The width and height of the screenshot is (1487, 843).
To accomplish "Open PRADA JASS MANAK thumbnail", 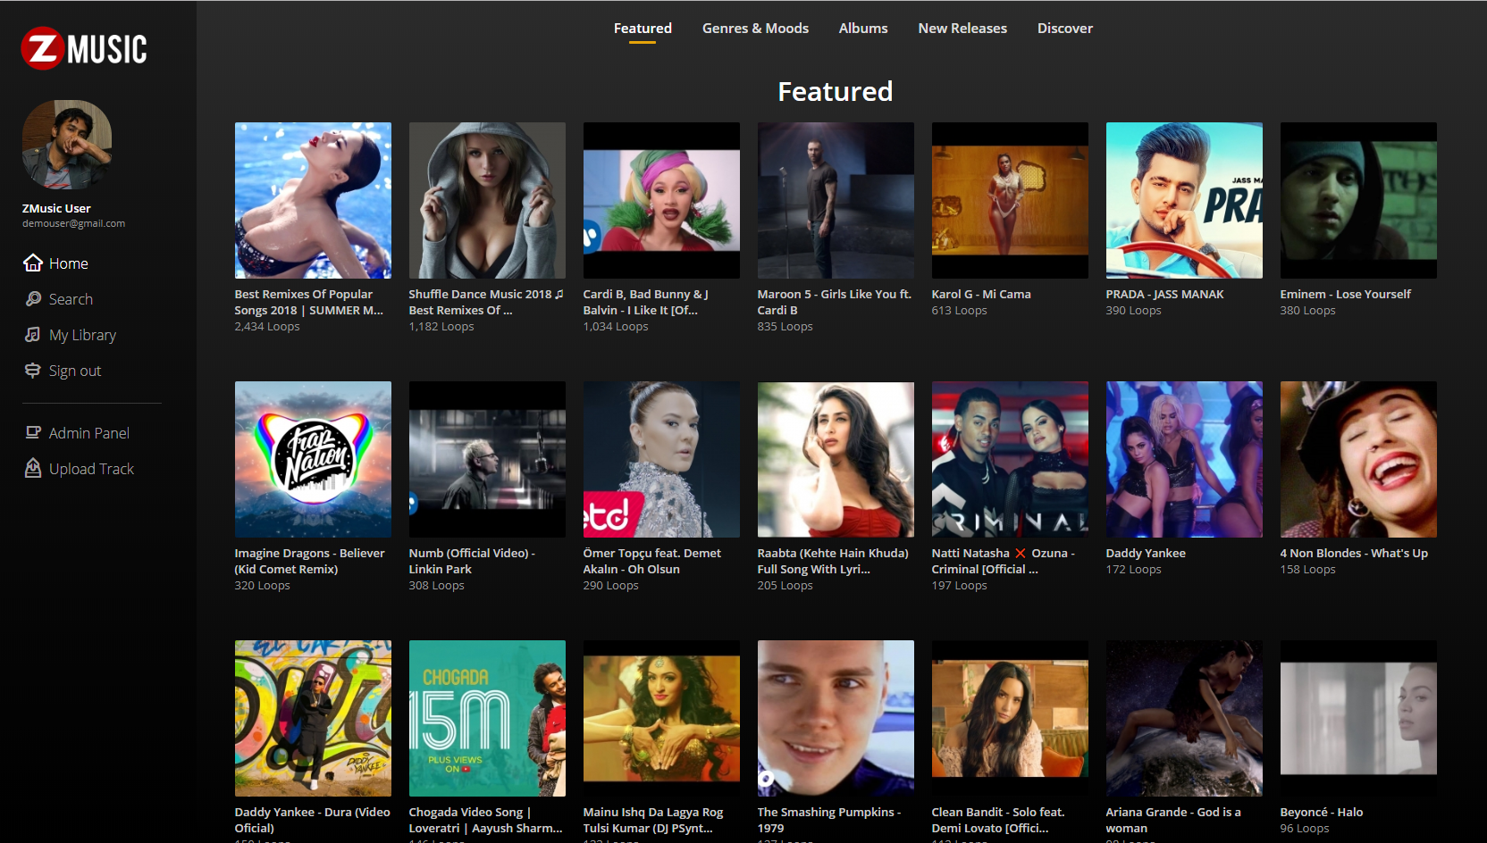I will pos(1184,200).
